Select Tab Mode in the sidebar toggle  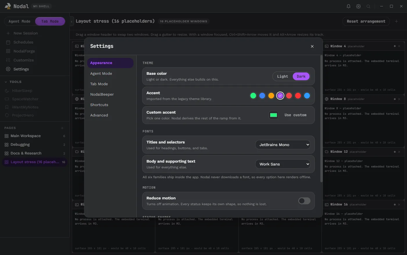point(50,21)
